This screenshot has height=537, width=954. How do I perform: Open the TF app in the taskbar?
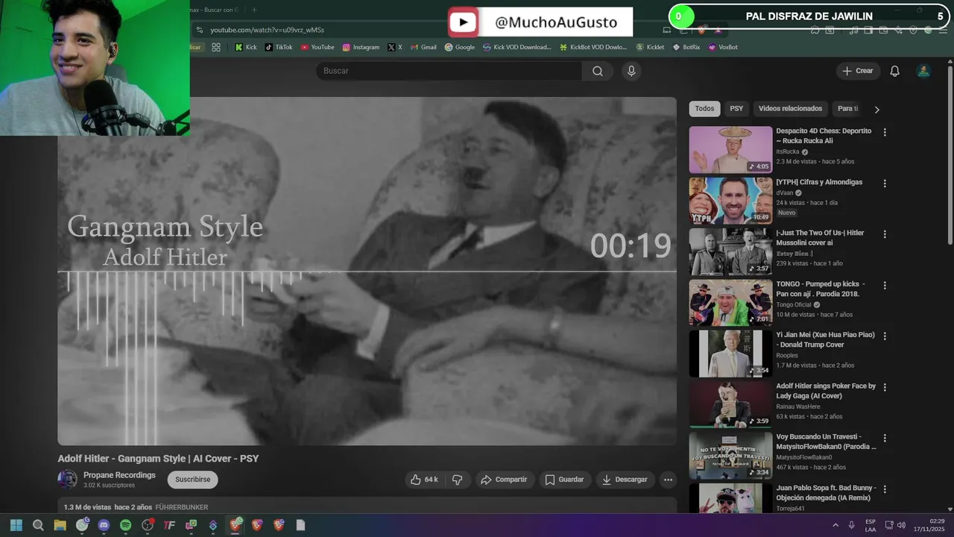(x=169, y=525)
